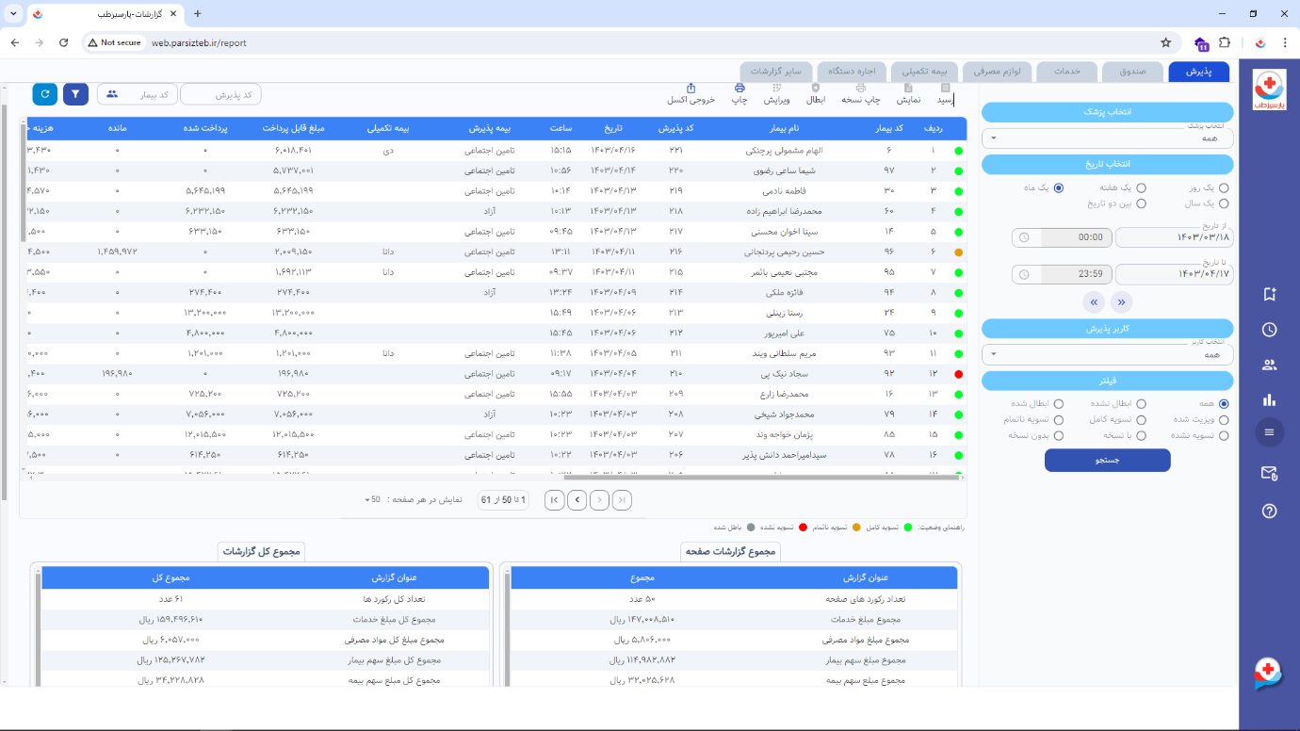Click the چاپ نسخه print-prescription icon
1300x731 pixels.
[x=860, y=89]
